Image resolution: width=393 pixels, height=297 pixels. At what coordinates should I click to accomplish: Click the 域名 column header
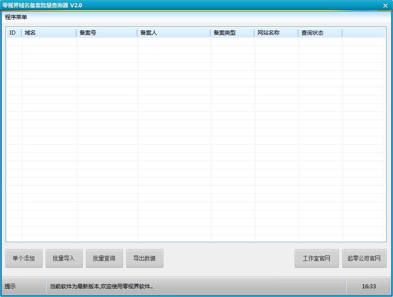click(x=49, y=33)
